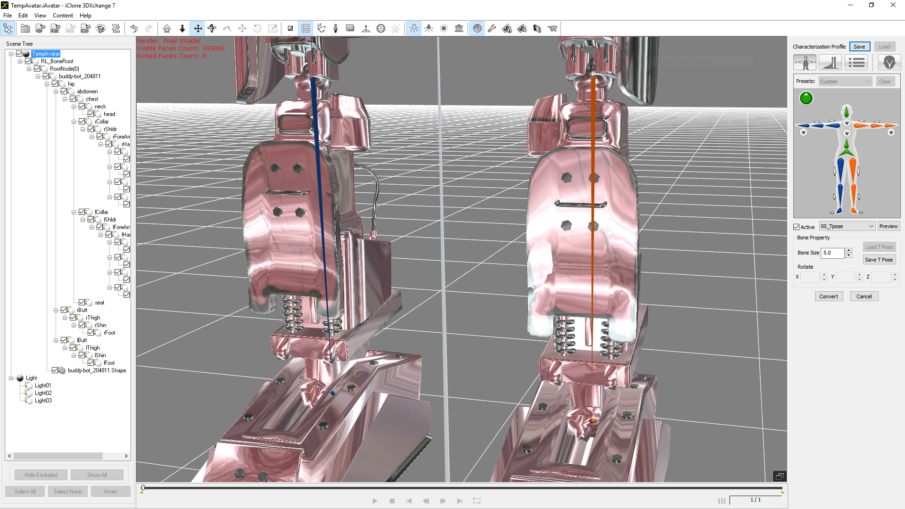
Task: Click the Select All button
Action: [x=25, y=492]
